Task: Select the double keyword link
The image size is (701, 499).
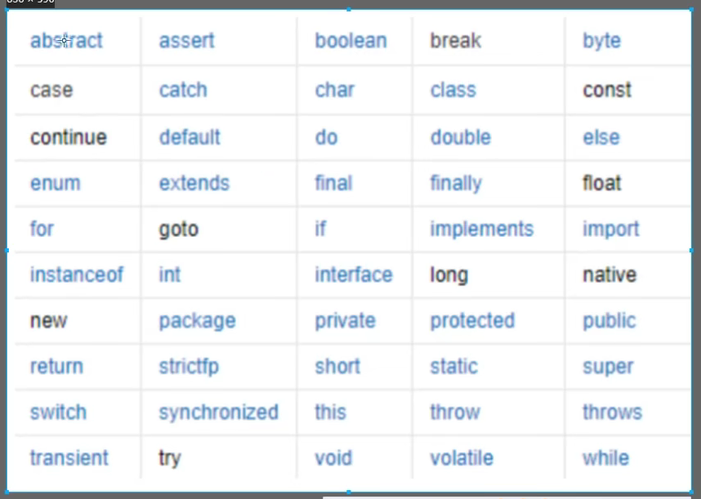Action: pos(461,137)
